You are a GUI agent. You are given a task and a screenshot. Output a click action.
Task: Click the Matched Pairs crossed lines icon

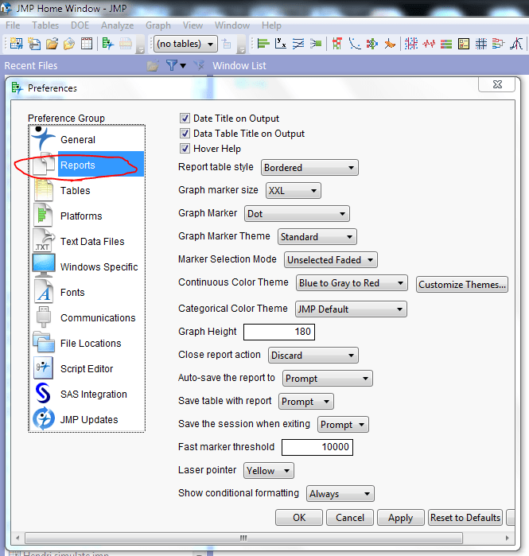298,44
